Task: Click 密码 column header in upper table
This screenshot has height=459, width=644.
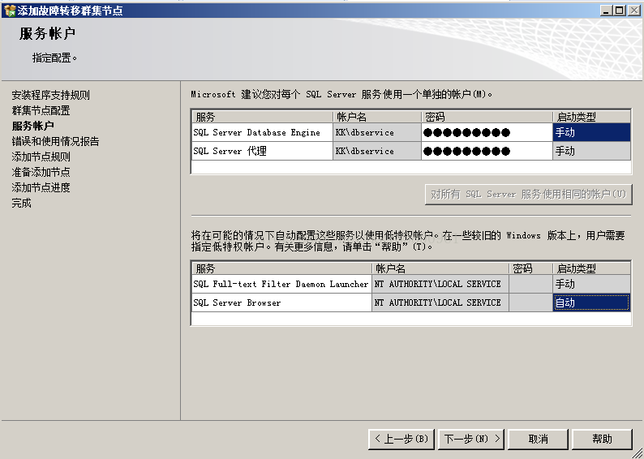Action: (487, 117)
